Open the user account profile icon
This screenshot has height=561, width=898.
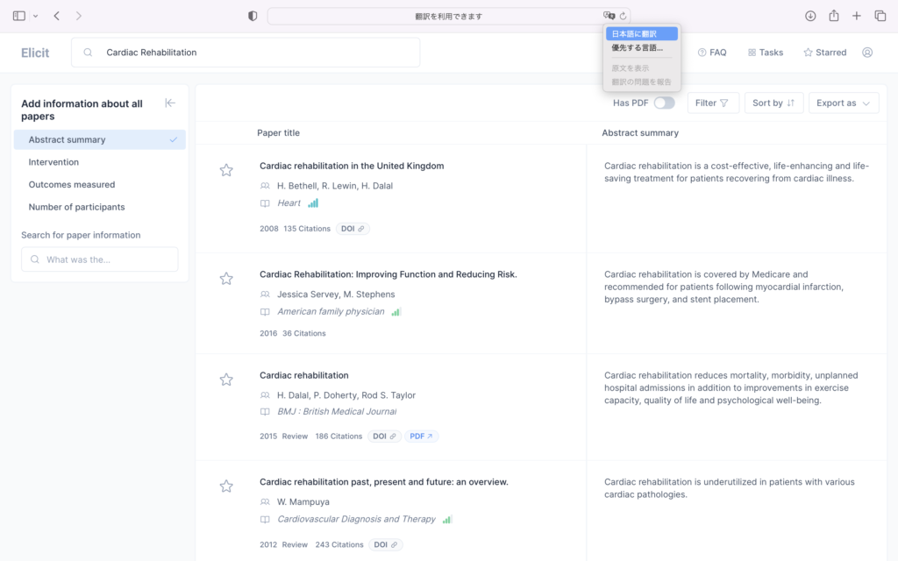coord(867,53)
